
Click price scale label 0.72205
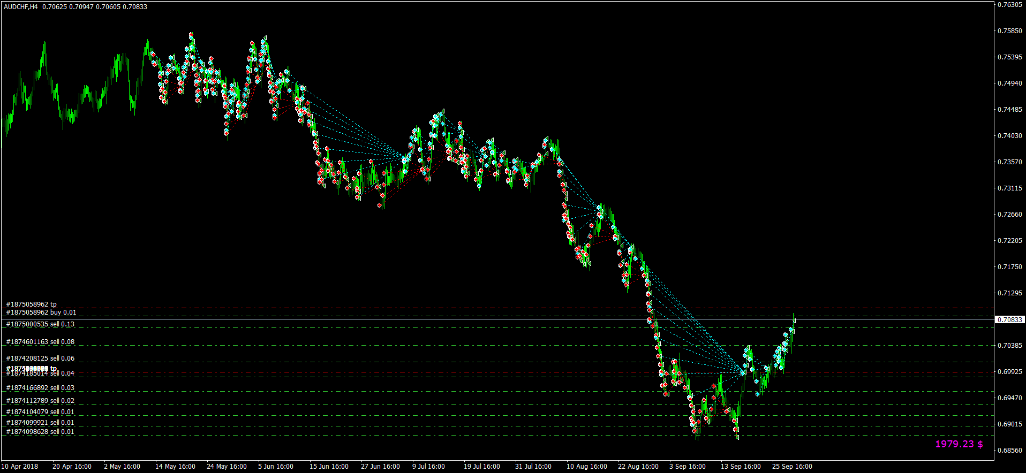[x=1010, y=241]
